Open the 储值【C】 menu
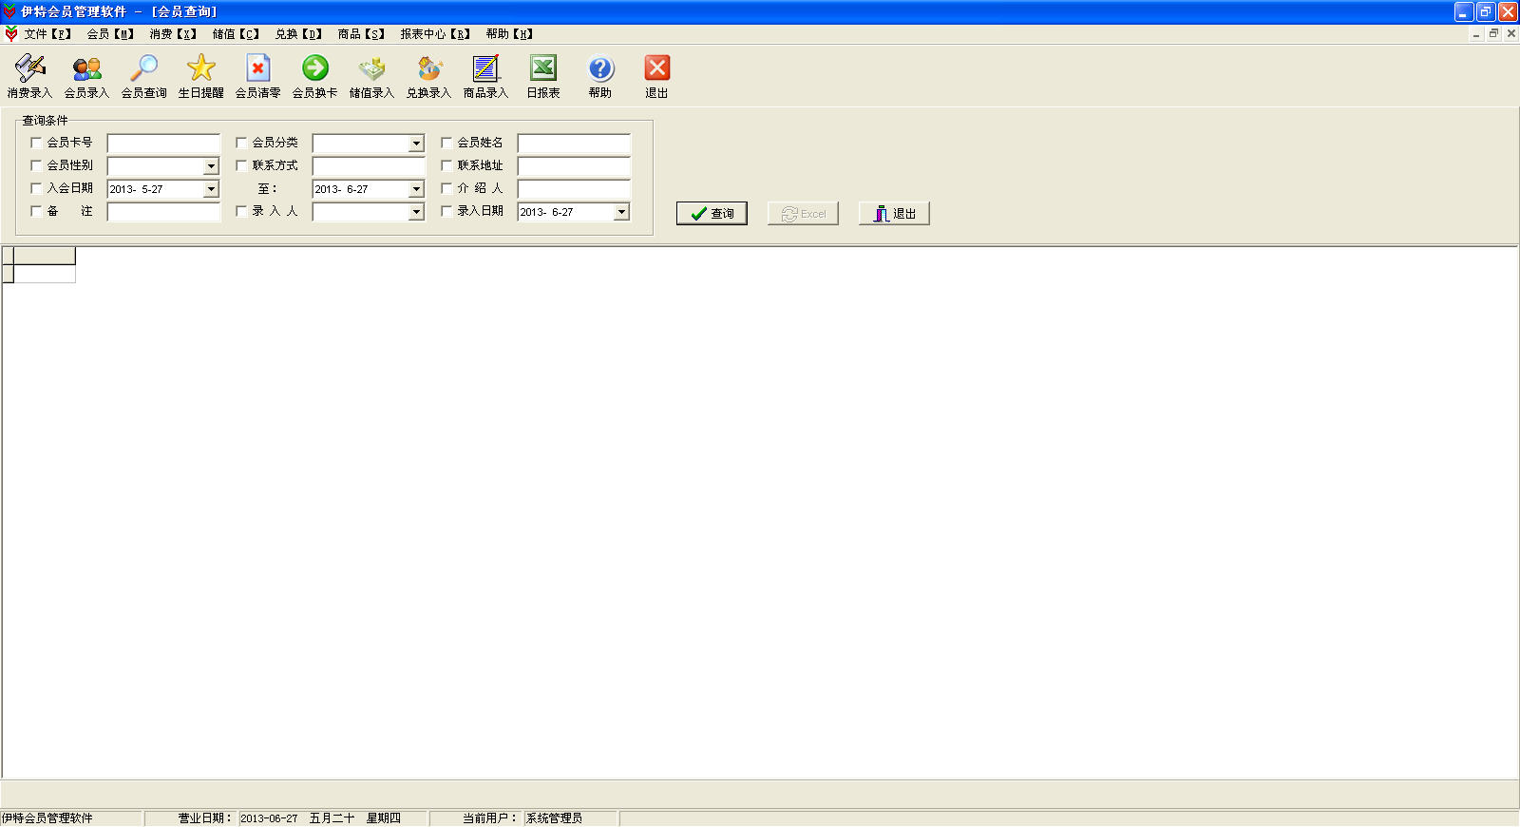Viewport: 1520px width, 827px height. pos(236,34)
